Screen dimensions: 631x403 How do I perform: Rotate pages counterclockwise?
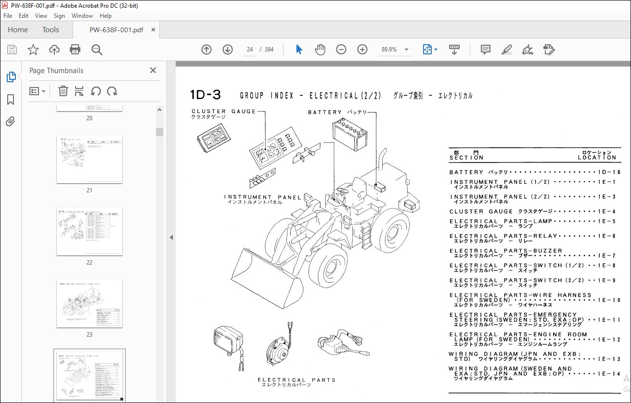click(x=96, y=91)
